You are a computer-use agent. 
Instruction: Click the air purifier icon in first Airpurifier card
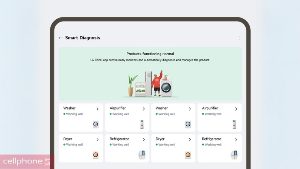tap(142, 125)
